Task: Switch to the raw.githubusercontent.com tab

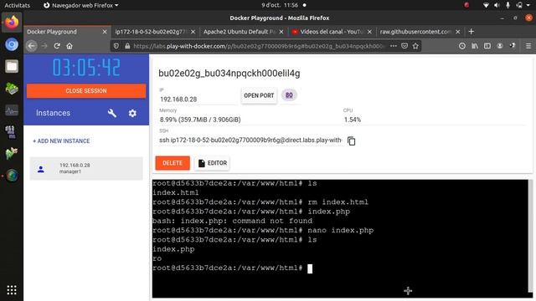Action: pyautogui.click(x=420, y=32)
